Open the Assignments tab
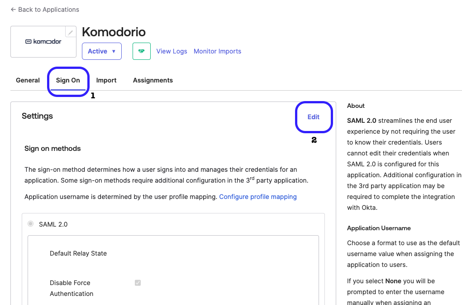The height and width of the screenshot is (305, 462). [152, 80]
